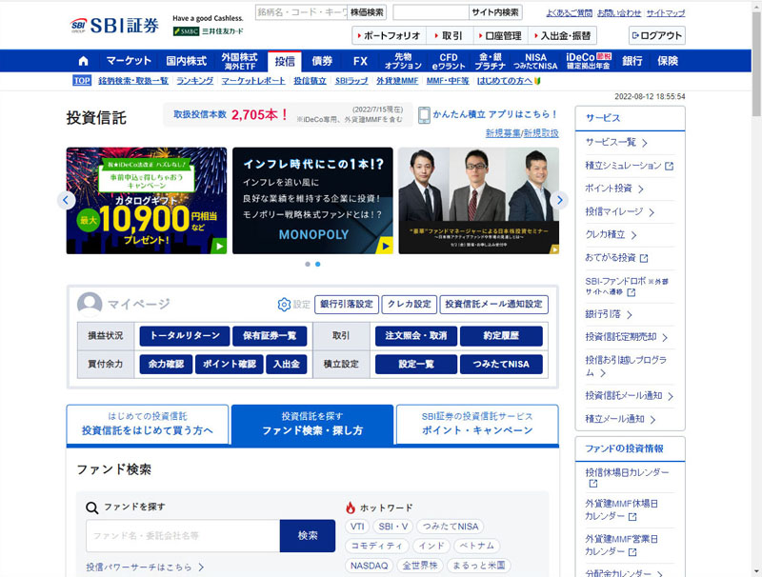This screenshot has height=577, width=762.
Task: Click the マイページ avatar icon
Action: click(x=90, y=305)
